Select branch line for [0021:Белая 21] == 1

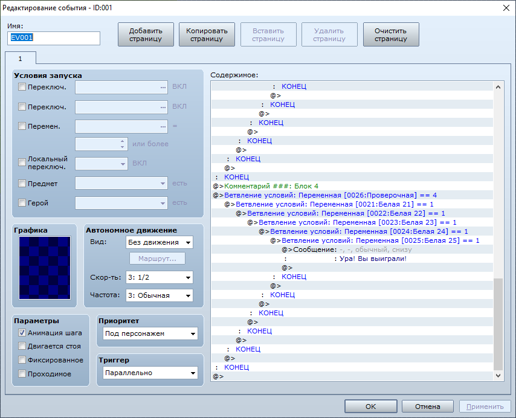coord(352,204)
